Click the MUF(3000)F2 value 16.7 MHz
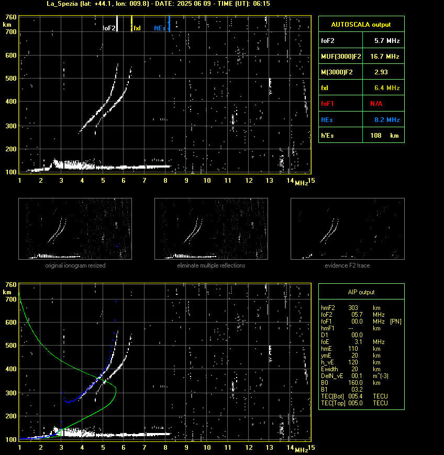 click(385, 57)
